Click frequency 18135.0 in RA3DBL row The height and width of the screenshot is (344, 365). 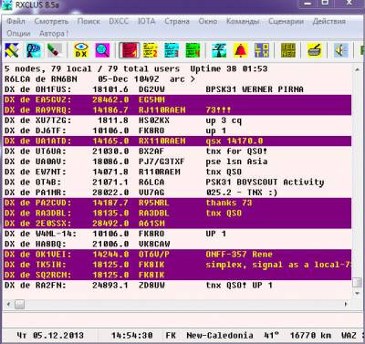110,214
